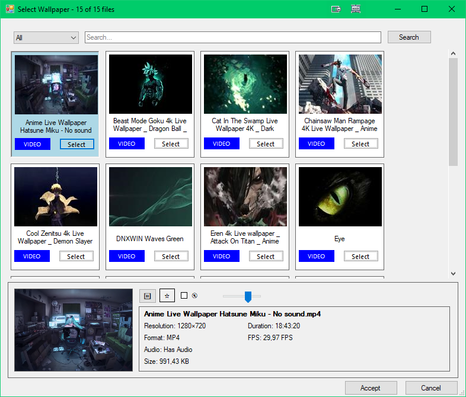Select the Eye wallpaper

[360, 256]
